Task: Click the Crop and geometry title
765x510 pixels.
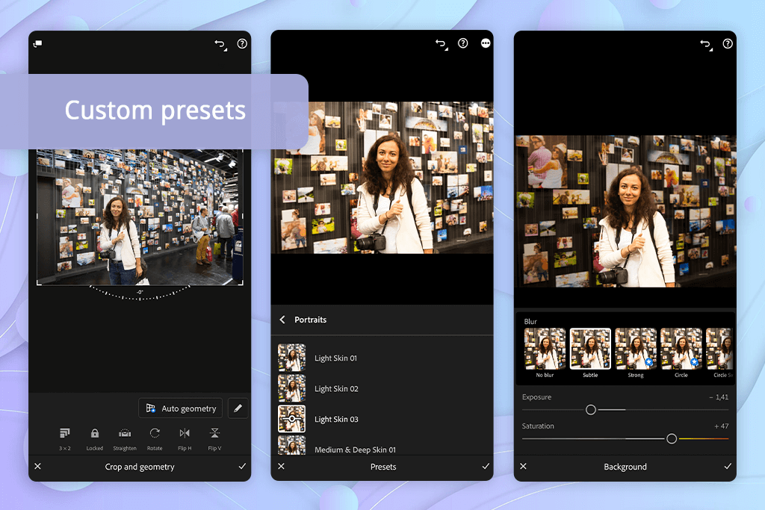Action: pos(140,467)
